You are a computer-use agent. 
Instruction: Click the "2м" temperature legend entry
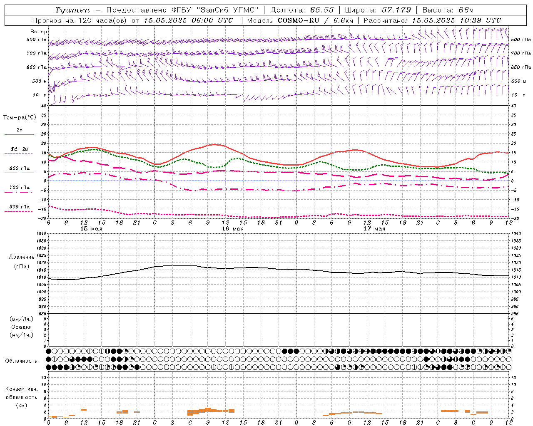point(20,130)
